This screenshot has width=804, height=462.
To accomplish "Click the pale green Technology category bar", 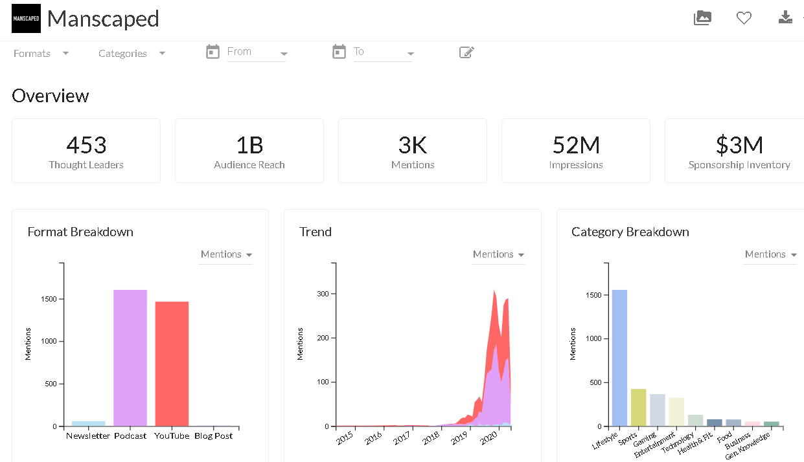I will [696, 421].
